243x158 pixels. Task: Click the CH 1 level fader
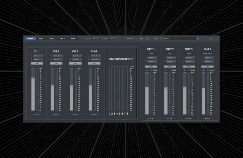pyautogui.click(x=33, y=90)
